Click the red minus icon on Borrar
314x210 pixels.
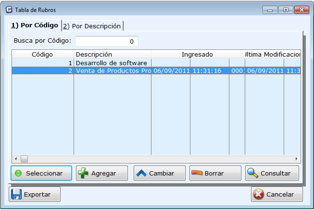pyautogui.click(x=197, y=173)
